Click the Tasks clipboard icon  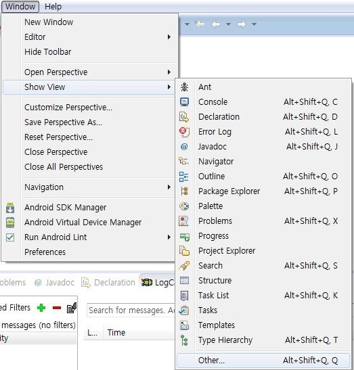183,310
